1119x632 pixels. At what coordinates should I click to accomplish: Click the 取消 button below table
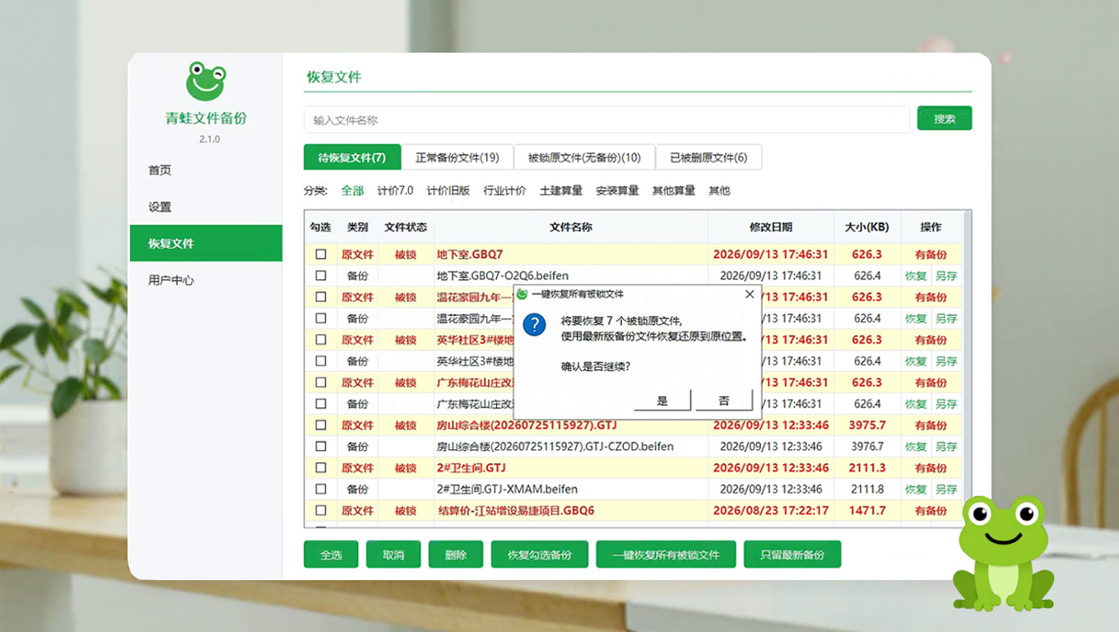point(393,555)
